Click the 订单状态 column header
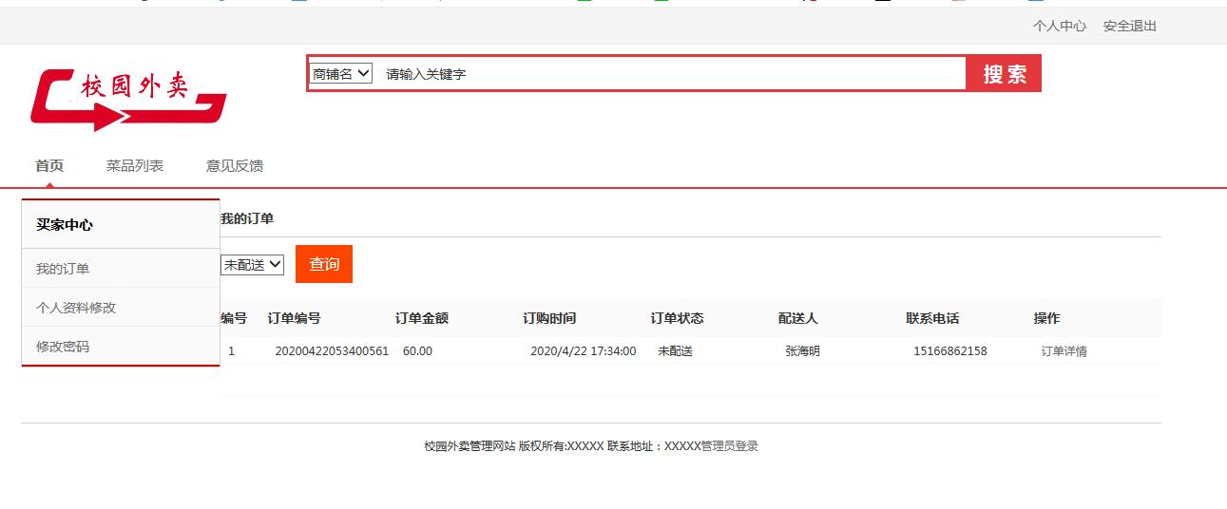 [x=677, y=318]
